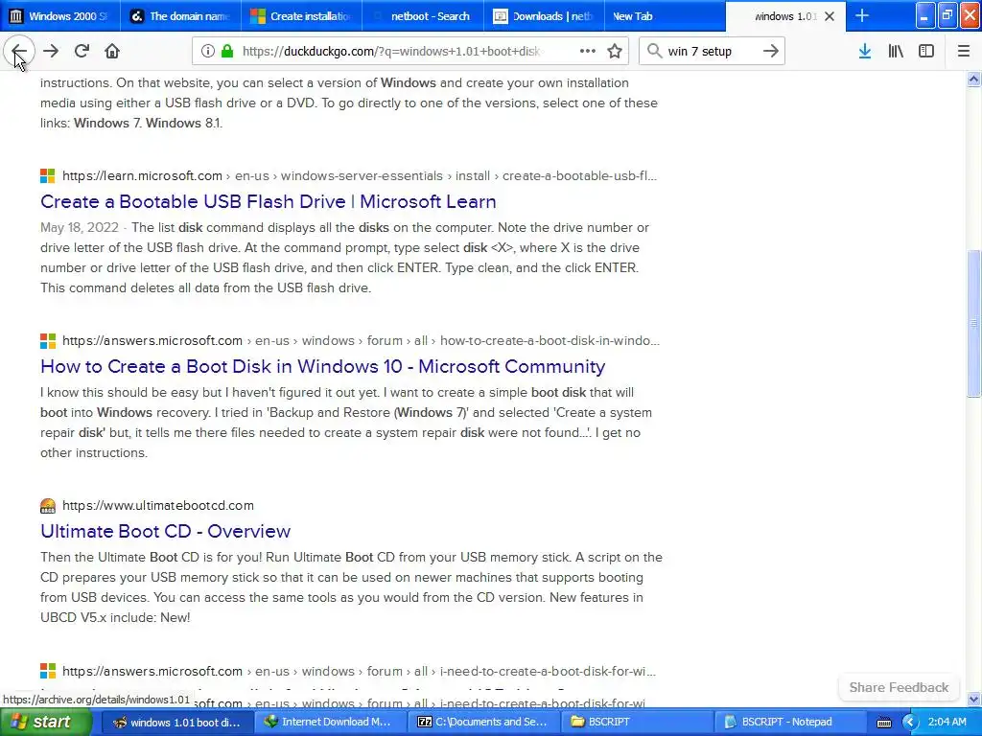Click the keyboard tray icon
Screen dimensions: 982x736
pos(884,723)
